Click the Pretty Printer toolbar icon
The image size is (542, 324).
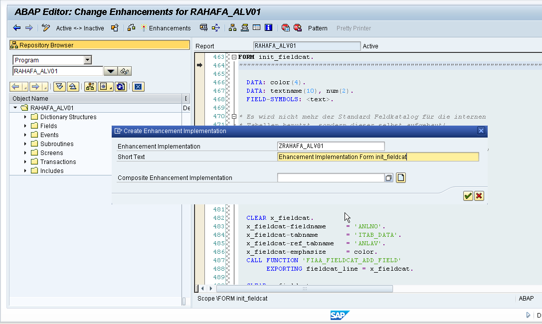[354, 28]
